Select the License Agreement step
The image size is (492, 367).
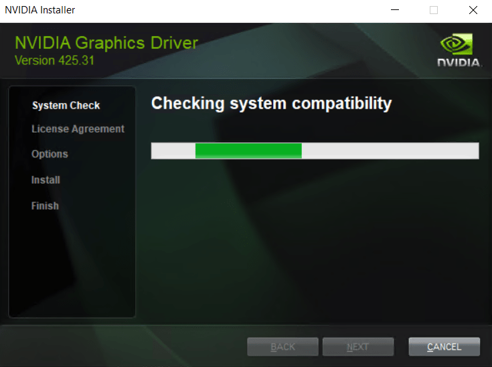pos(78,129)
